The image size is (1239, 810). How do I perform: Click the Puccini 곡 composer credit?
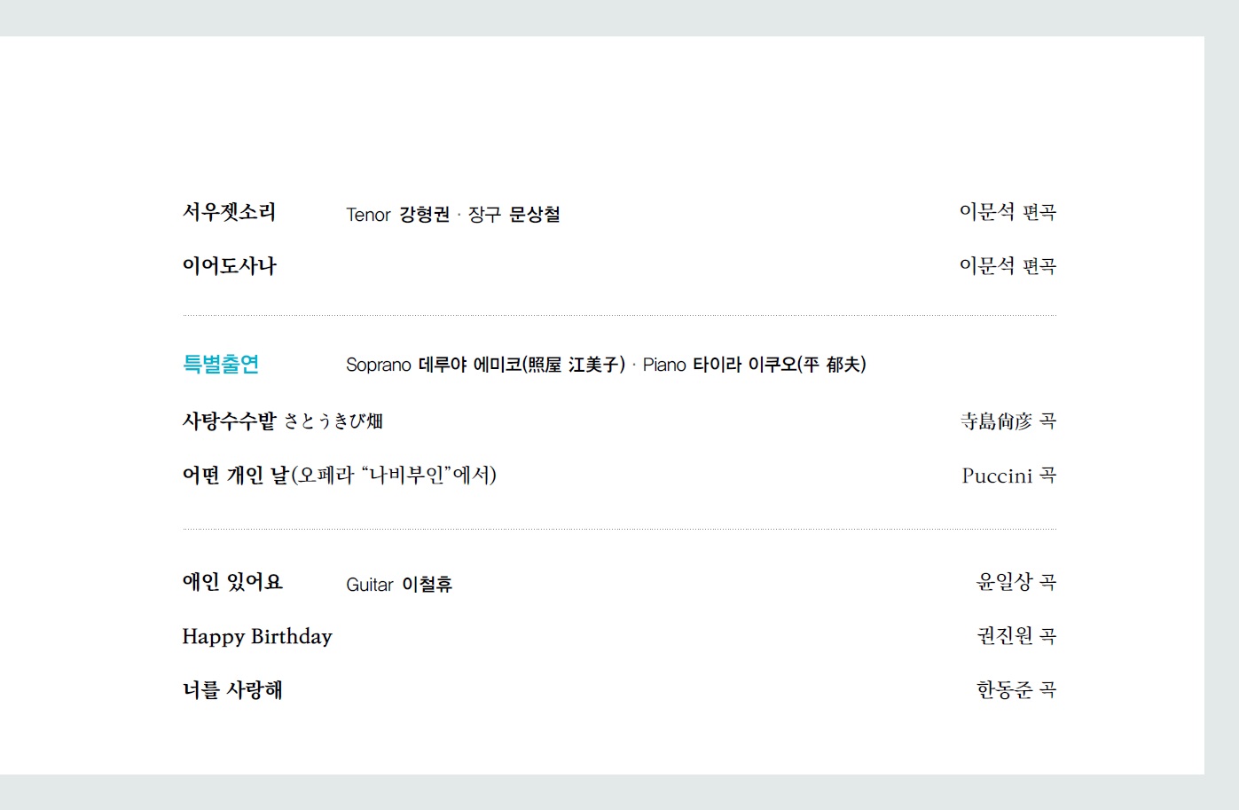coord(1008,476)
